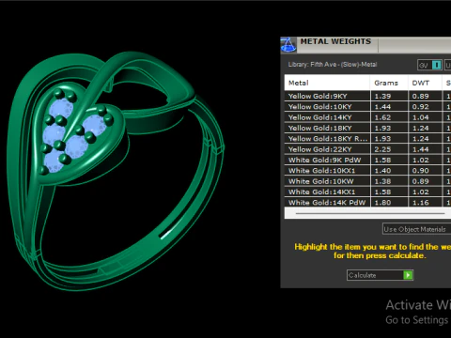
Task: Click the 0.92 DWT value for 10KY
Action: point(420,107)
